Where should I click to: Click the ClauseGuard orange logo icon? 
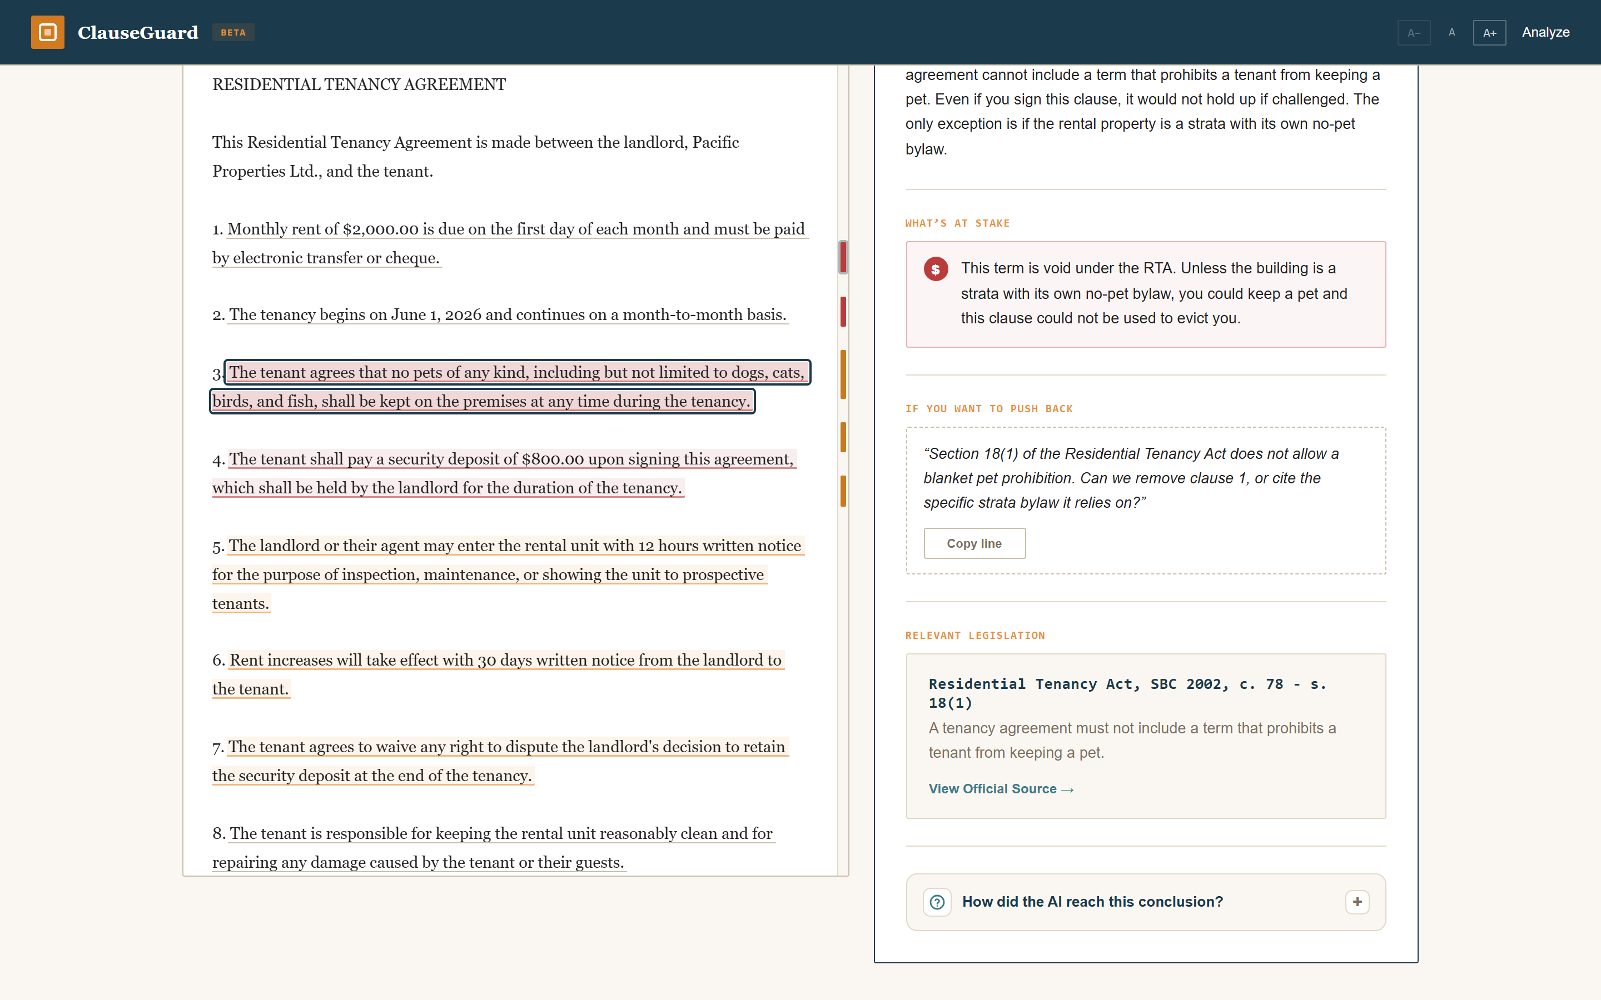point(48,32)
